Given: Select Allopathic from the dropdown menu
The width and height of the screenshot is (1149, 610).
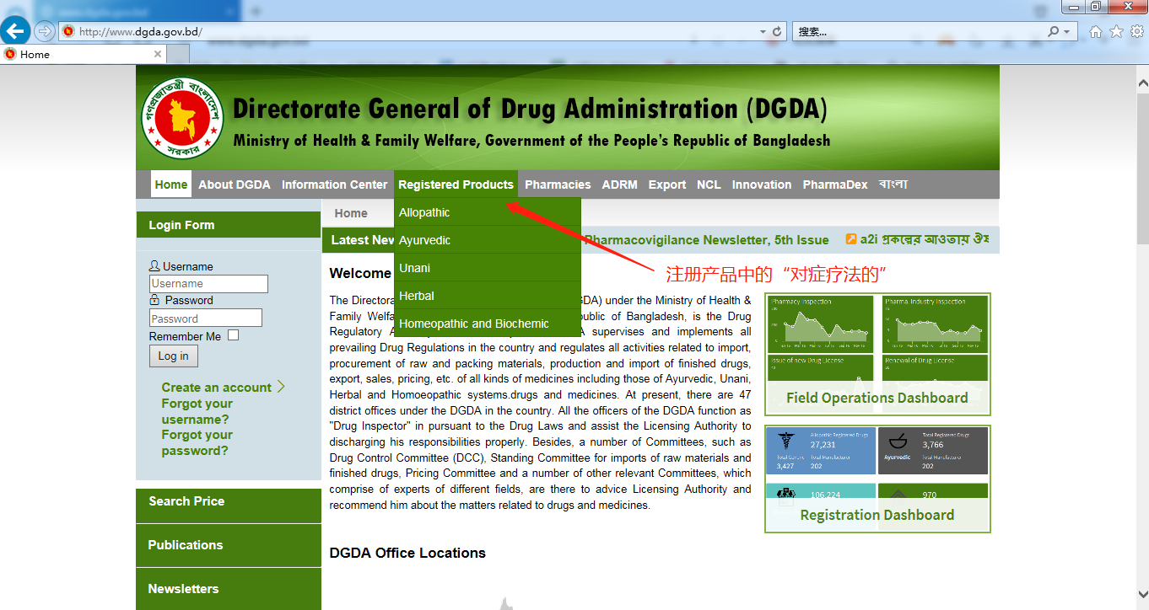Looking at the screenshot, I should (x=424, y=212).
